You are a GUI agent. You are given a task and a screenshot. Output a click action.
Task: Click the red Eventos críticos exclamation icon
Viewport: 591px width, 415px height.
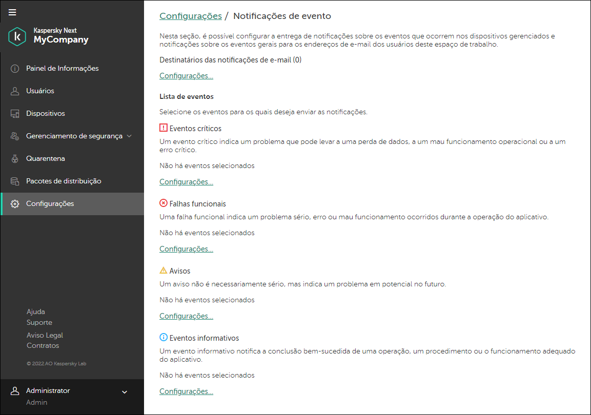[x=163, y=128]
